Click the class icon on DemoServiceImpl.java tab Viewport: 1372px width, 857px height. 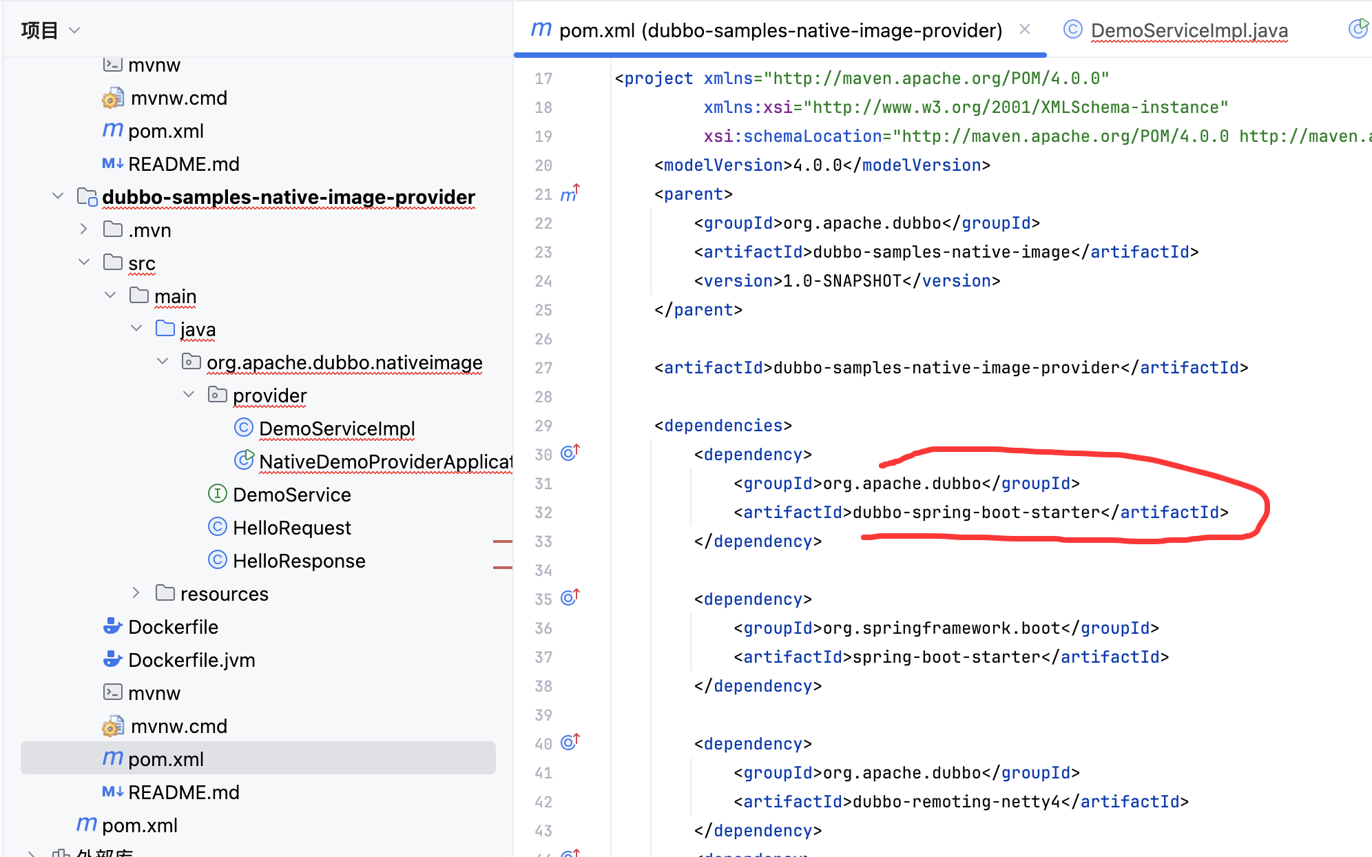coord(1073,29)
